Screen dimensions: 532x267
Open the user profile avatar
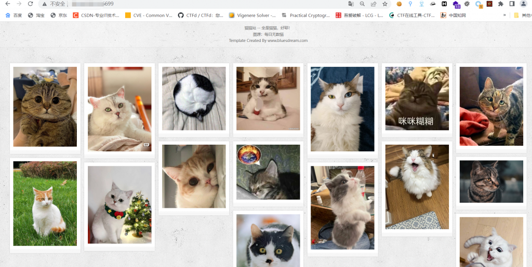point(523,4)
